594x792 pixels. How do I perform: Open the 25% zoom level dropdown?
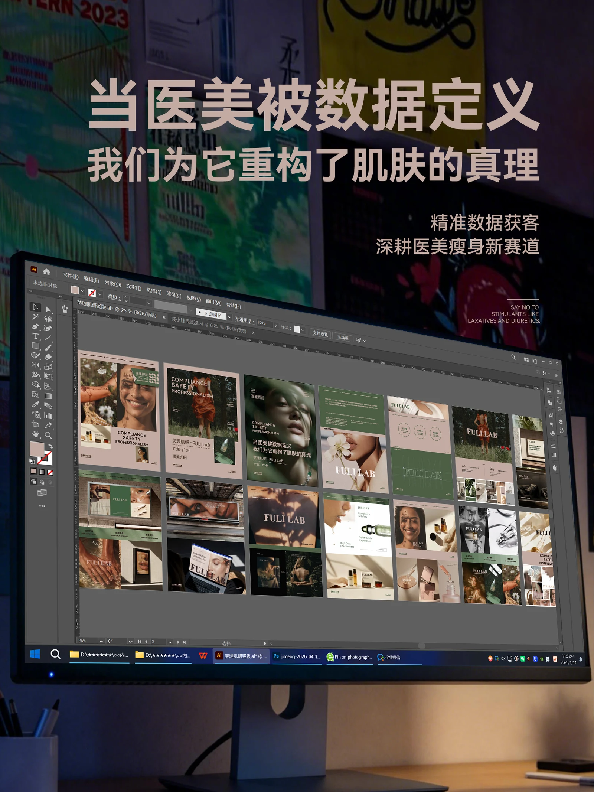[x=101, y=641]
